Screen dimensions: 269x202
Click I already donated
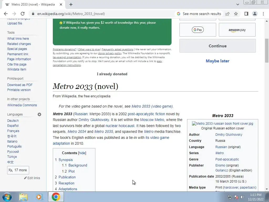coord(112,74)
